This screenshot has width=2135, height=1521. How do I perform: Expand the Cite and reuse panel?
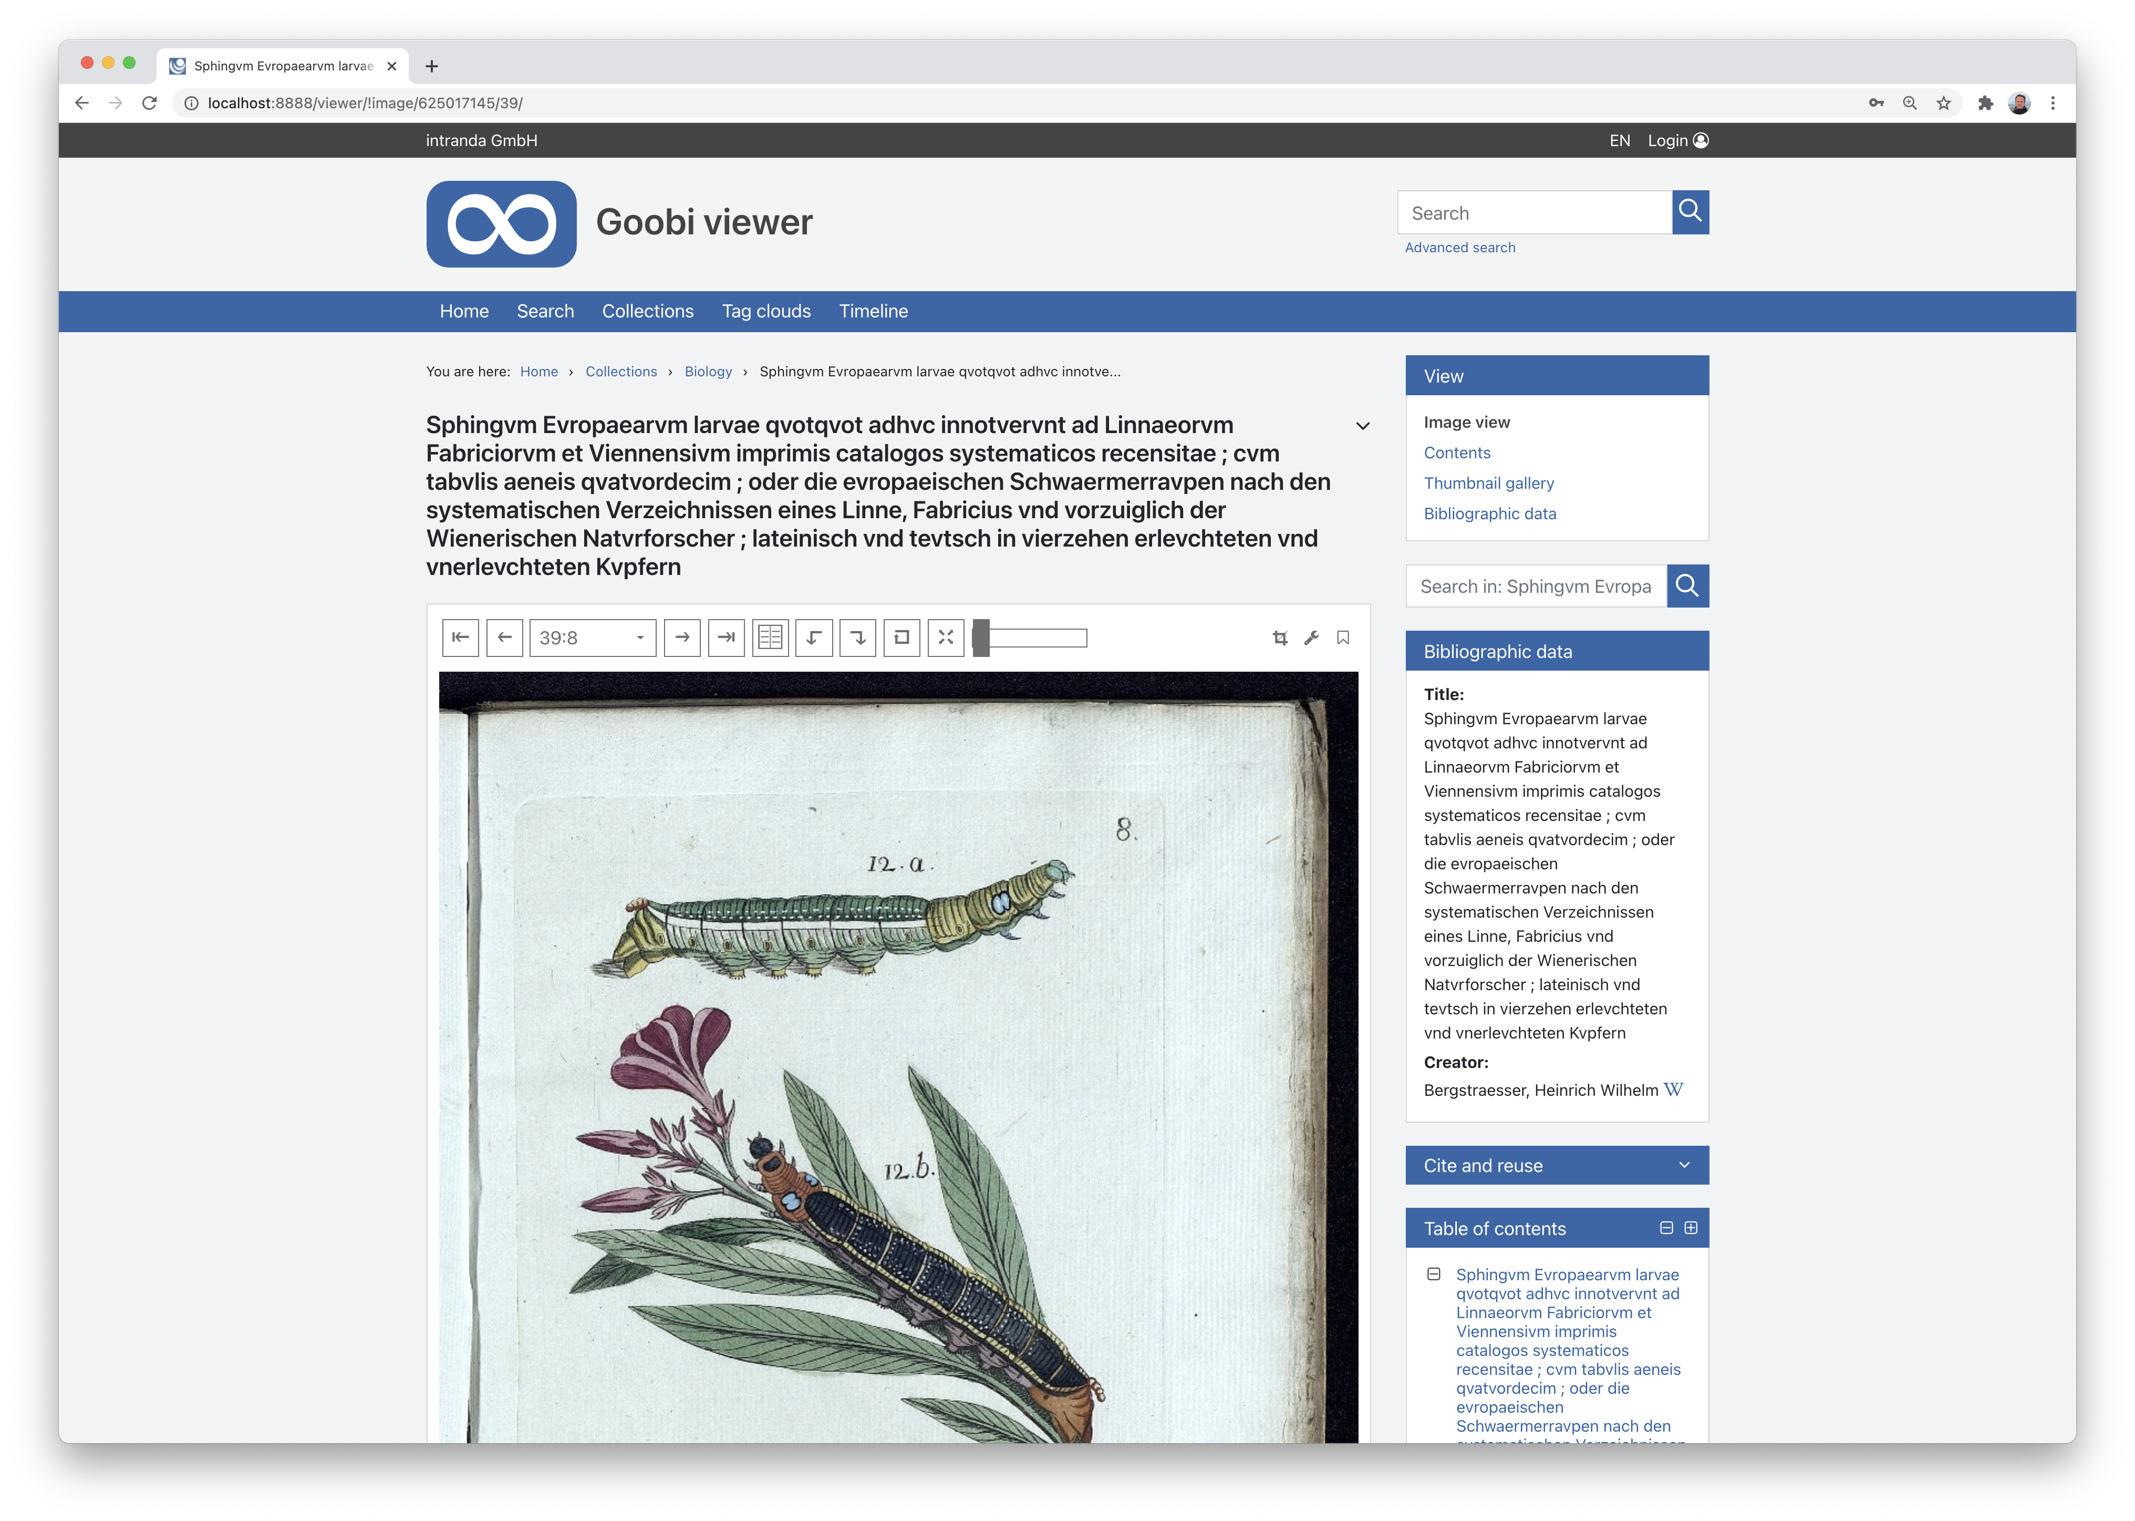point(1557,1165)
